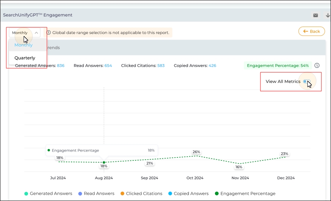Click the email report envelope icon
Viewport: 331px width, 201px height.
(315, 15)
